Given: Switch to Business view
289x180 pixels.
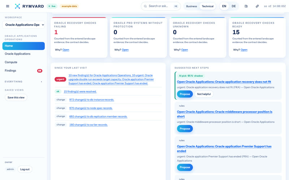Looking at the screenshot, I should pos(191,6).
